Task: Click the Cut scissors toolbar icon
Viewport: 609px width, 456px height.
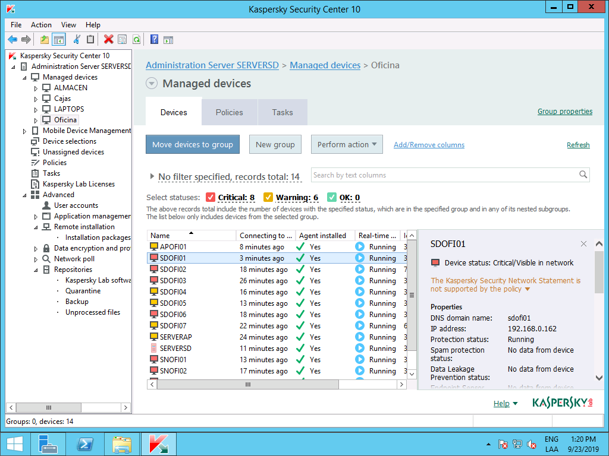Action: [76, 40]
